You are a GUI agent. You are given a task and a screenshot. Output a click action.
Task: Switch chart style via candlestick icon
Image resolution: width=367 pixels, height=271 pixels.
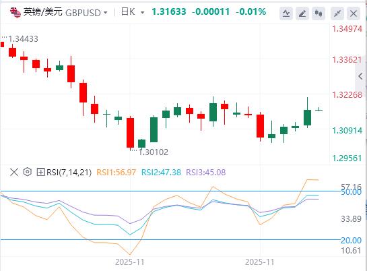tap(319, 13)
